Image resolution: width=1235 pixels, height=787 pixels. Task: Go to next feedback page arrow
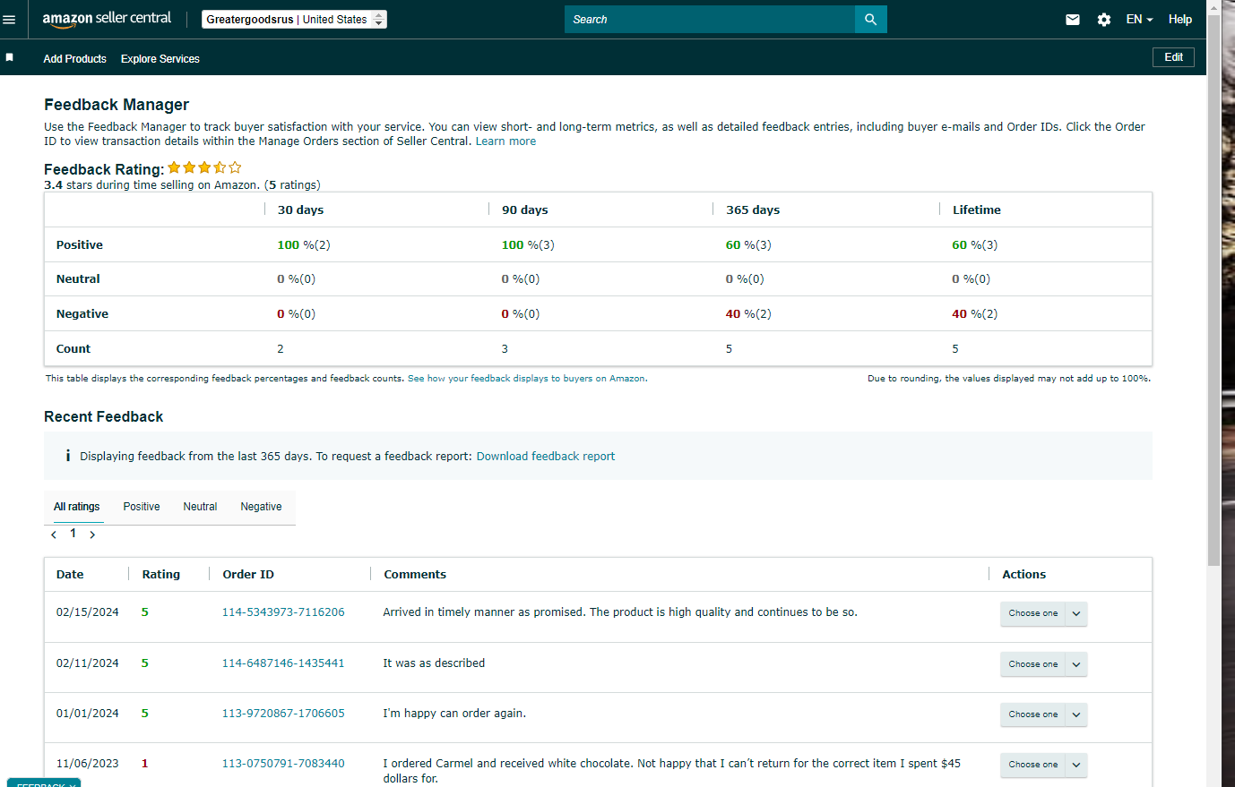pyautogui.click(x=92, y=535)
